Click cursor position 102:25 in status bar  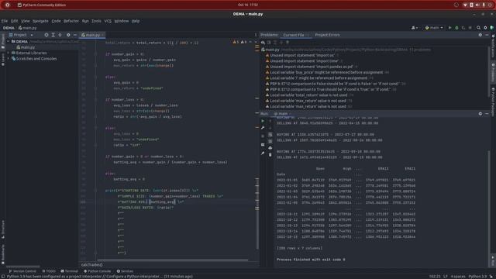[435, 277]
